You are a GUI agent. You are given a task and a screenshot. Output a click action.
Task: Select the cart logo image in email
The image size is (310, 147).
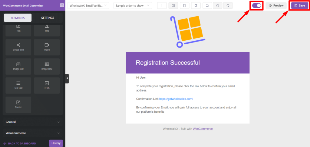click(x=188, y=32)
